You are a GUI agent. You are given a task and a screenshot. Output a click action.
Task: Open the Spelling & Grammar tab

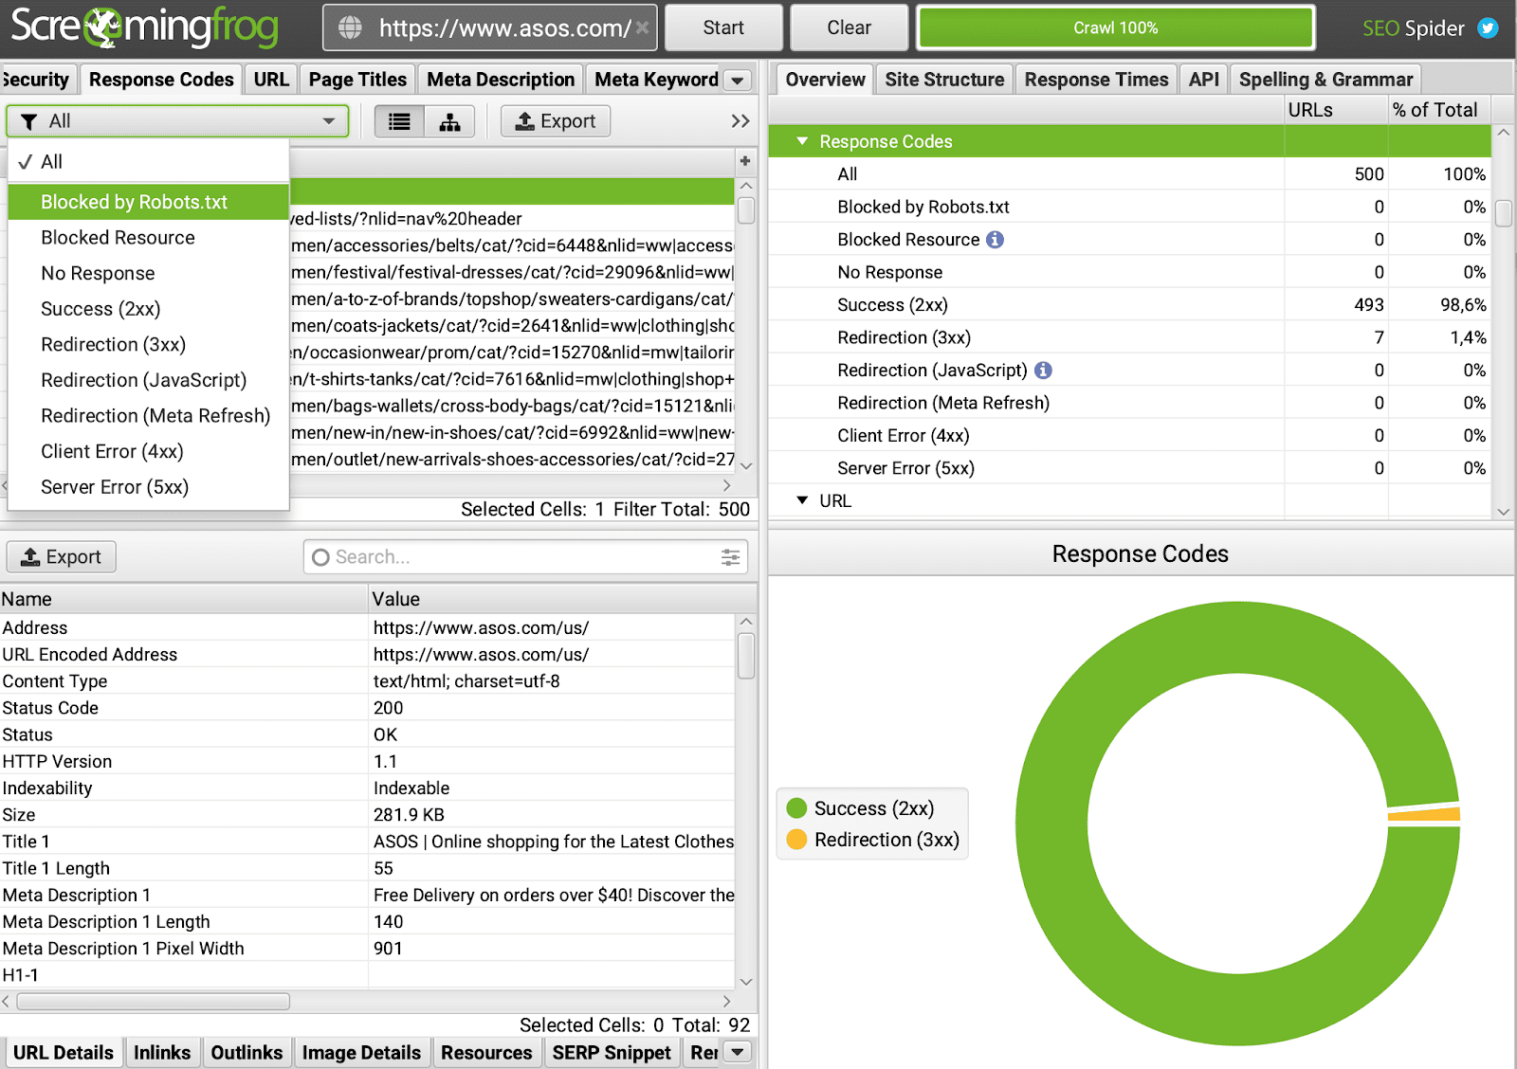point(1325,80)
